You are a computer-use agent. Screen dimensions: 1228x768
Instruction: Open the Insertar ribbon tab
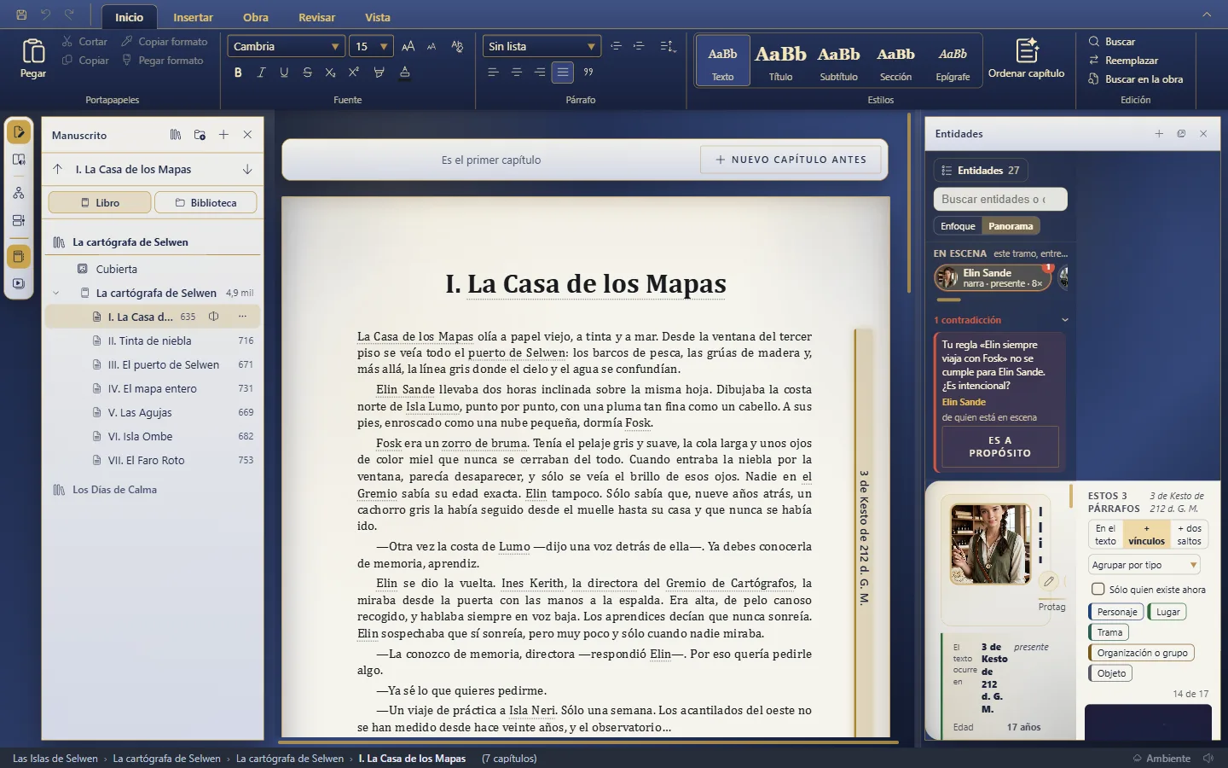tap(194, 17)
